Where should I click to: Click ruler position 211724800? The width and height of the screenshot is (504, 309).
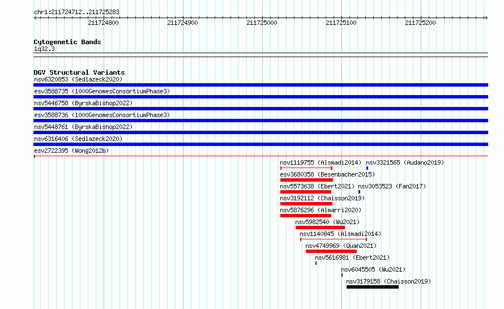104,23
